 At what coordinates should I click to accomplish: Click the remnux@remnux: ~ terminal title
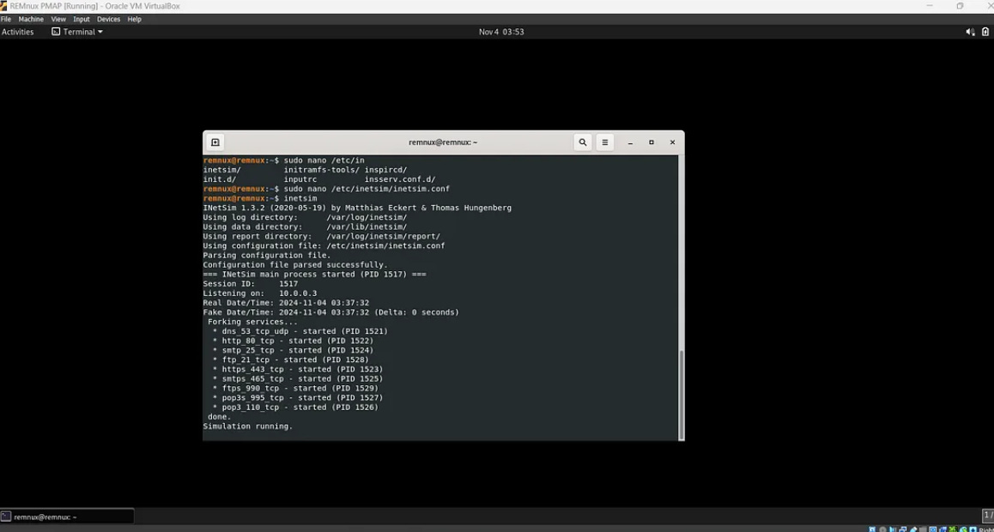point(443,142)
